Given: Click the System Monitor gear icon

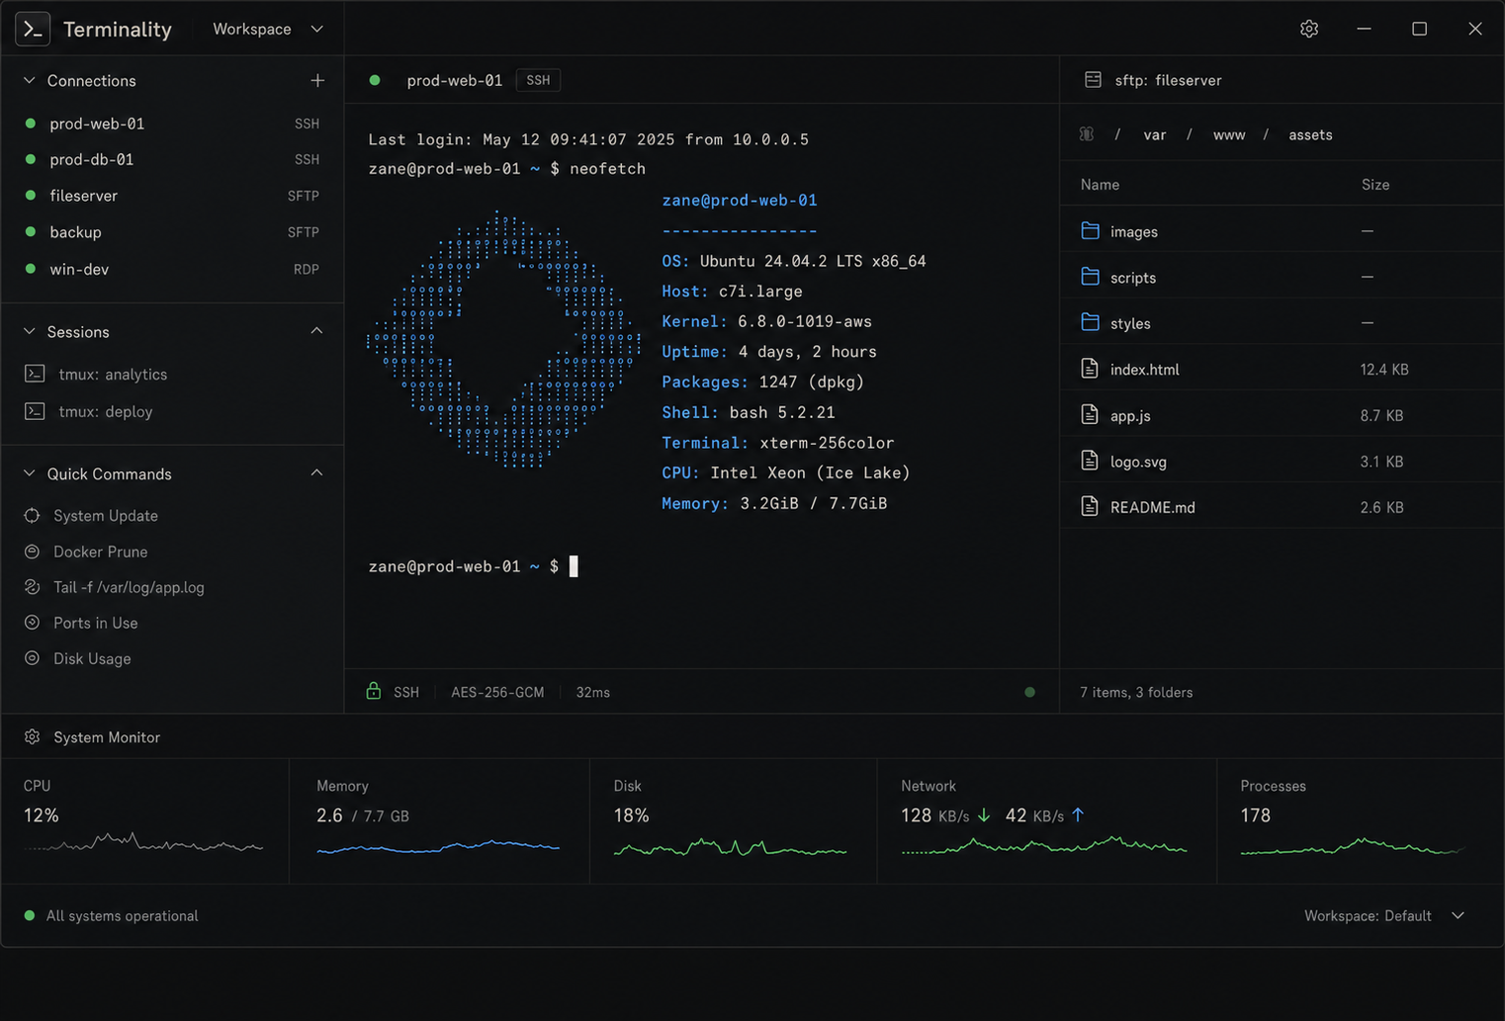Looking at the screenshot, I should point(32,737).
